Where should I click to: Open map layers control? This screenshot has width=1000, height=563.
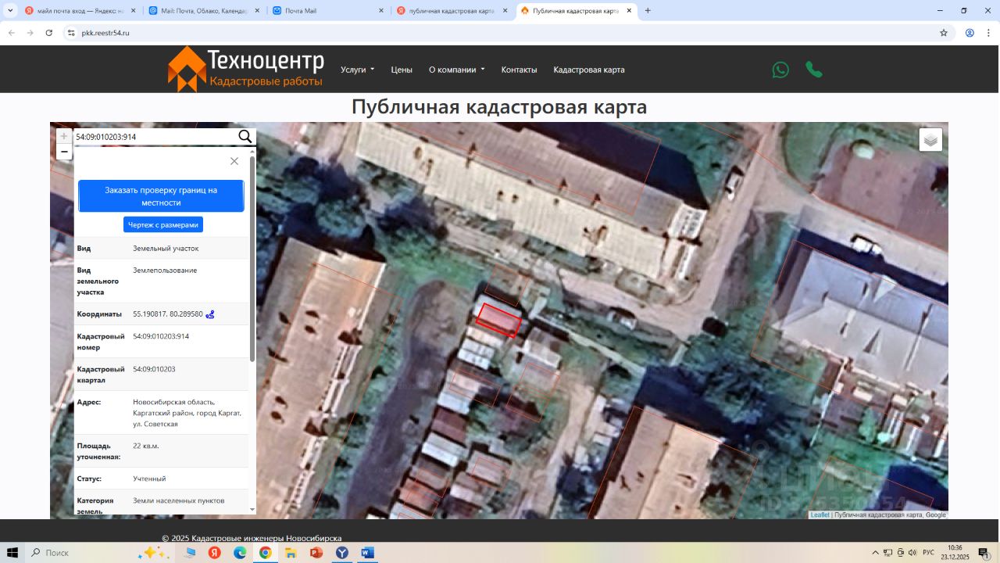(x=930, y=140)
